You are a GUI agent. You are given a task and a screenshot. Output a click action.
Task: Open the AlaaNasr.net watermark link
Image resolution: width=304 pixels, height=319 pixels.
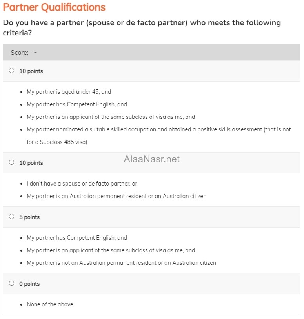click(x=151, y=159)
